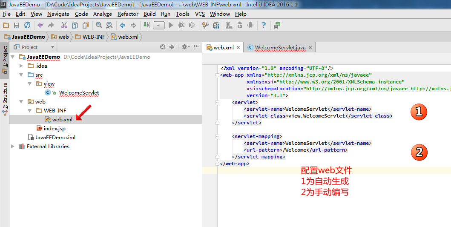Collapse the src folder

click(x=21, y=75)
